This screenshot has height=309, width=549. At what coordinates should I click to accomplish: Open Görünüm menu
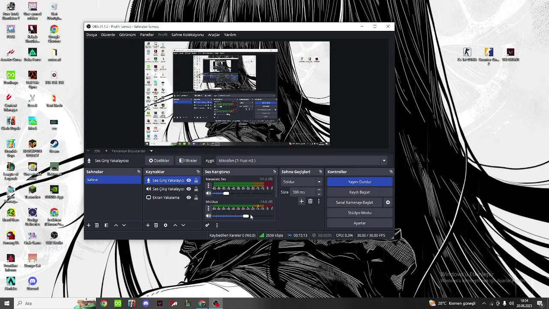[127, 35]
